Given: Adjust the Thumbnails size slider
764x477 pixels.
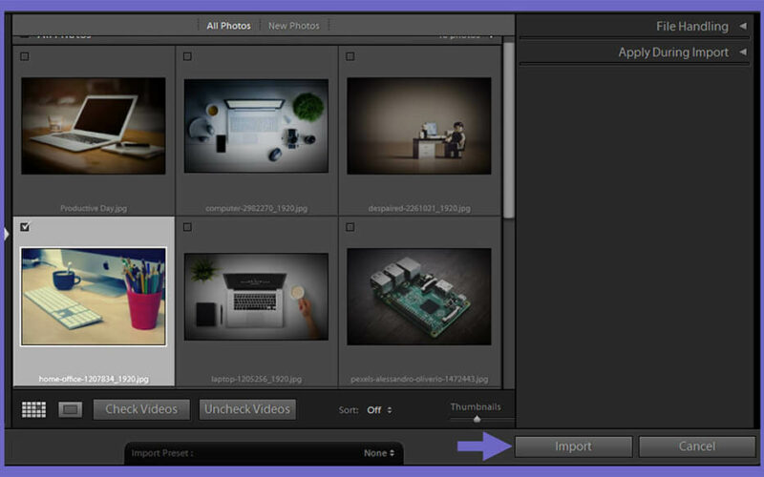Looking at the screenshot, I should pyautogui.click(x=477, y=419).
